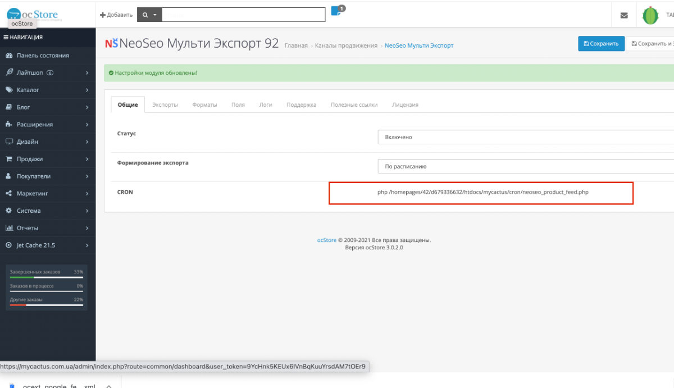Click the target icon beside Jet Cache 21.5

(x=9, y=245)
